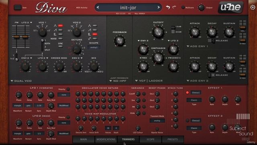Open the NO HPF module menu
The height and width of the screenshot is (145, 257).
tap(118, 81)
